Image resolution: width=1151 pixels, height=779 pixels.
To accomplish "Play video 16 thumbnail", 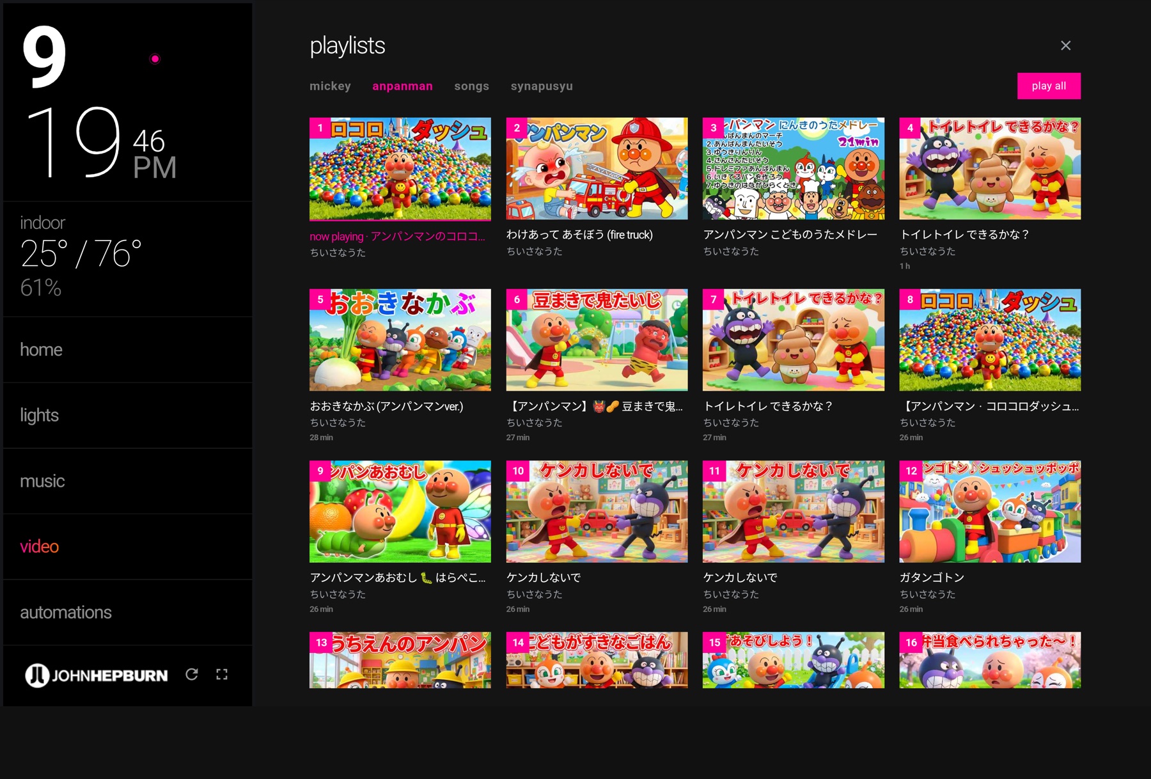I will coord(990,660).
